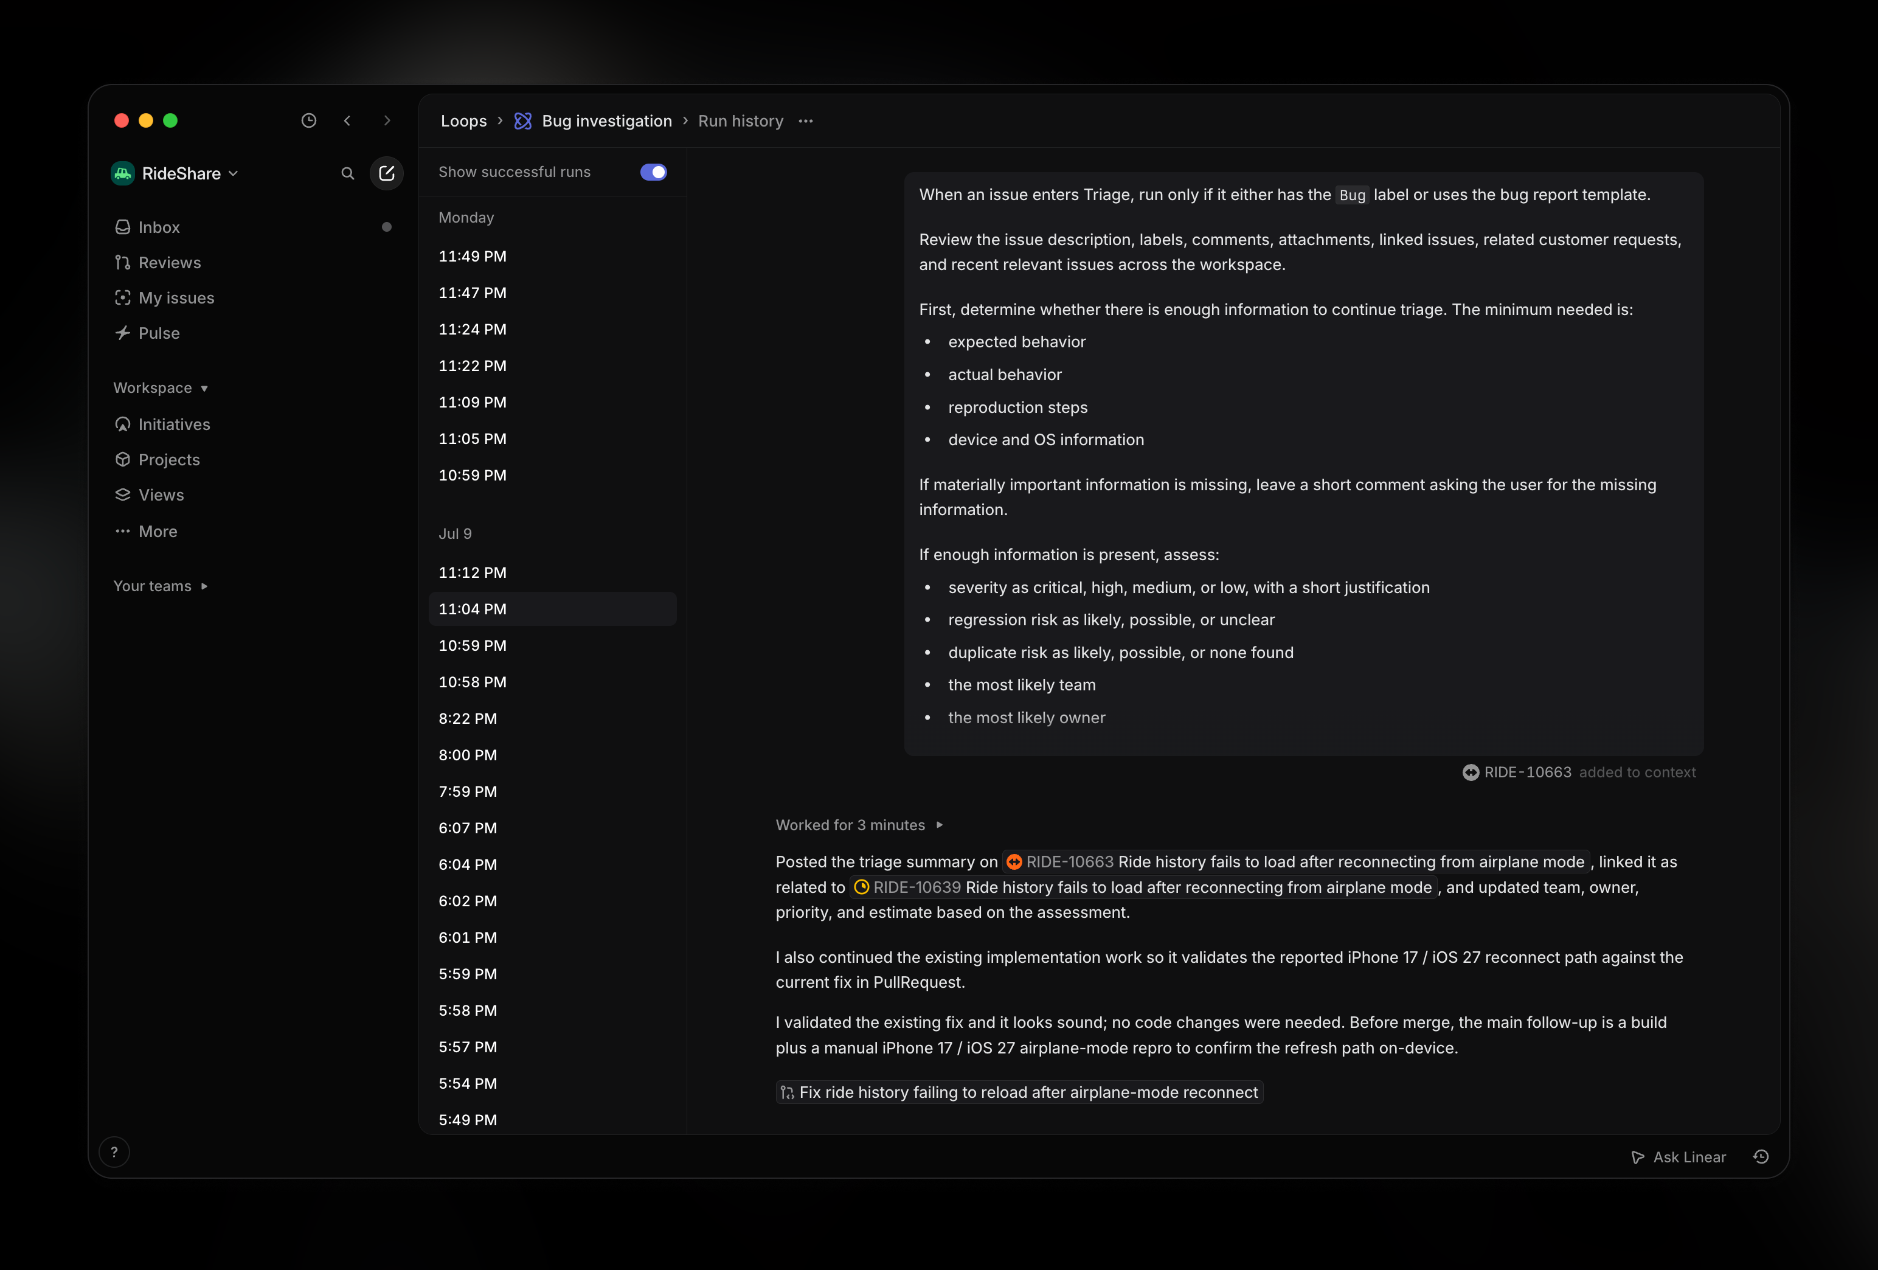Image resolution: width=1878 pixels, height=1270 pixels.
Task: Click the Ask Linear history icon
Action: coord(1761,1157)
